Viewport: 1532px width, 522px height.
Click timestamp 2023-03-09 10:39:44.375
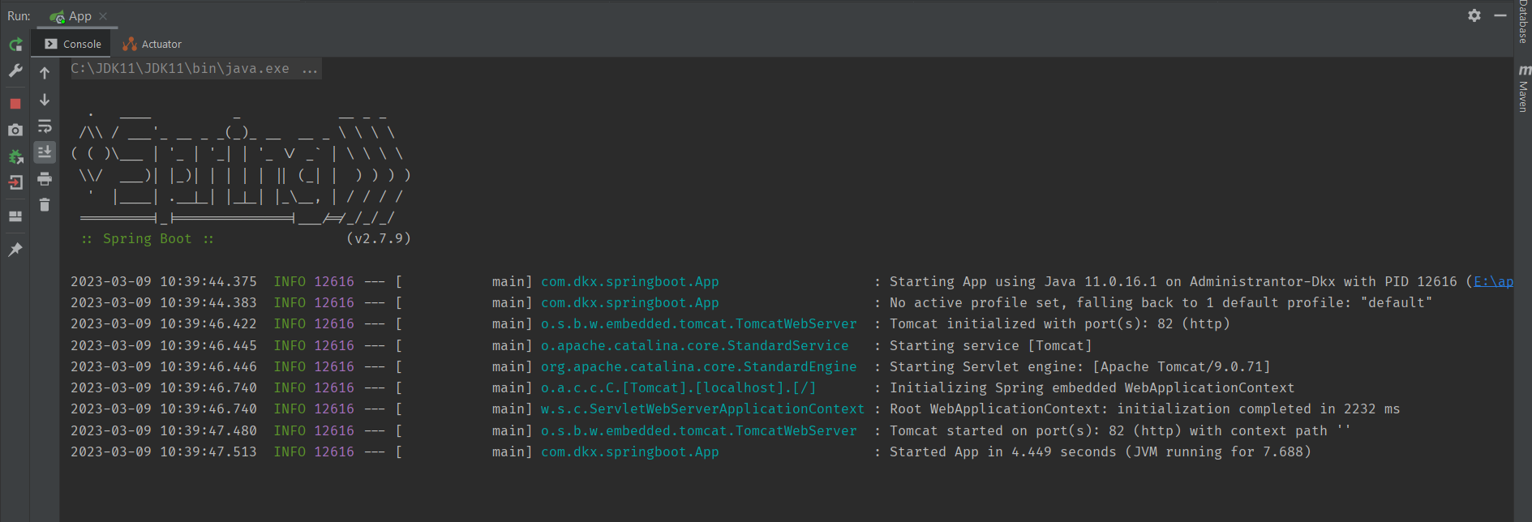tap(163, 282)
